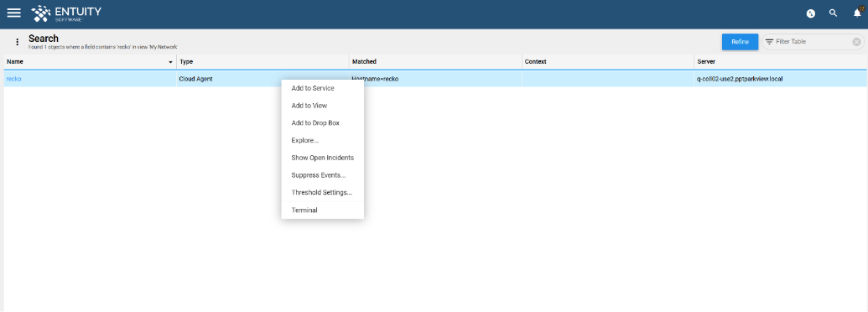
Task: Open the three-dot overflow menu beside Search
Action: (x=17, y=42)
